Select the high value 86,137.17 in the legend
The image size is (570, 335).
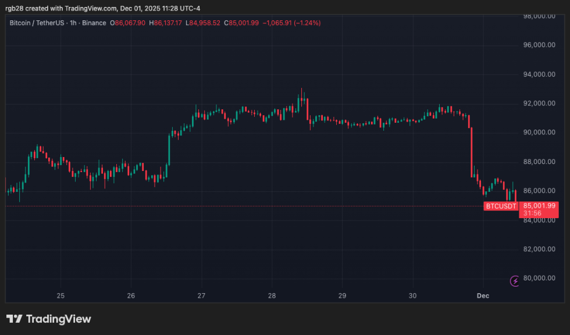tap(165, 24)
